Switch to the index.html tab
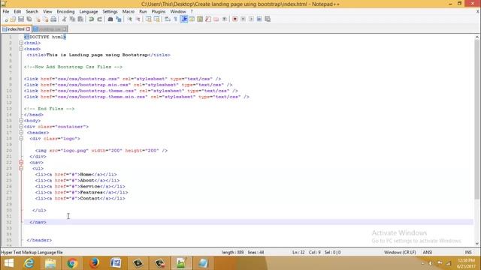481x270 pixels. click(x=16, y=29)
